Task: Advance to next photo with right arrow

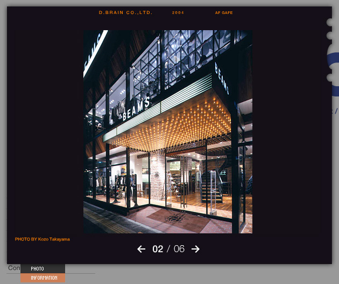Action: pos(195,249)
